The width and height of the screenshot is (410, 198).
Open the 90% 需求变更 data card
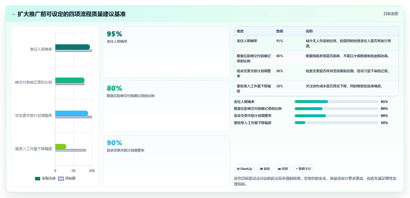[166, 161]
